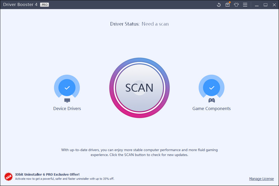Open the Manage License link
The height and width of the screenshot is (186, 279).
[x=261, y=179]
